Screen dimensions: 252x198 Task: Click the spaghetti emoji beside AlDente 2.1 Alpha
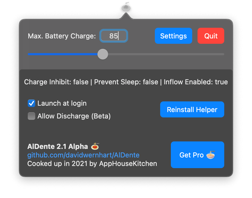[95, 146]
